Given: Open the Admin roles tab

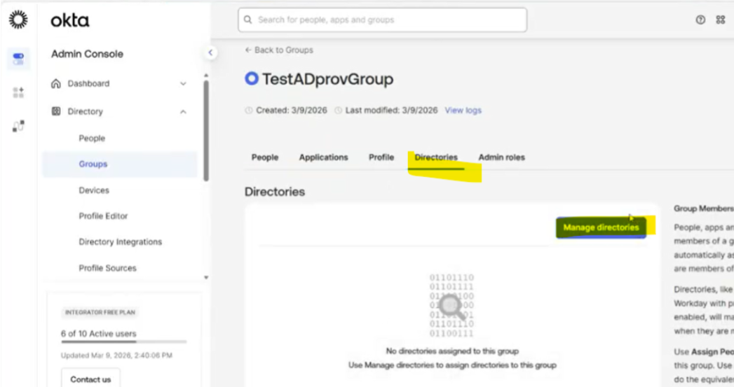Looking at the screenshot, I should click(x=501, y=157).
